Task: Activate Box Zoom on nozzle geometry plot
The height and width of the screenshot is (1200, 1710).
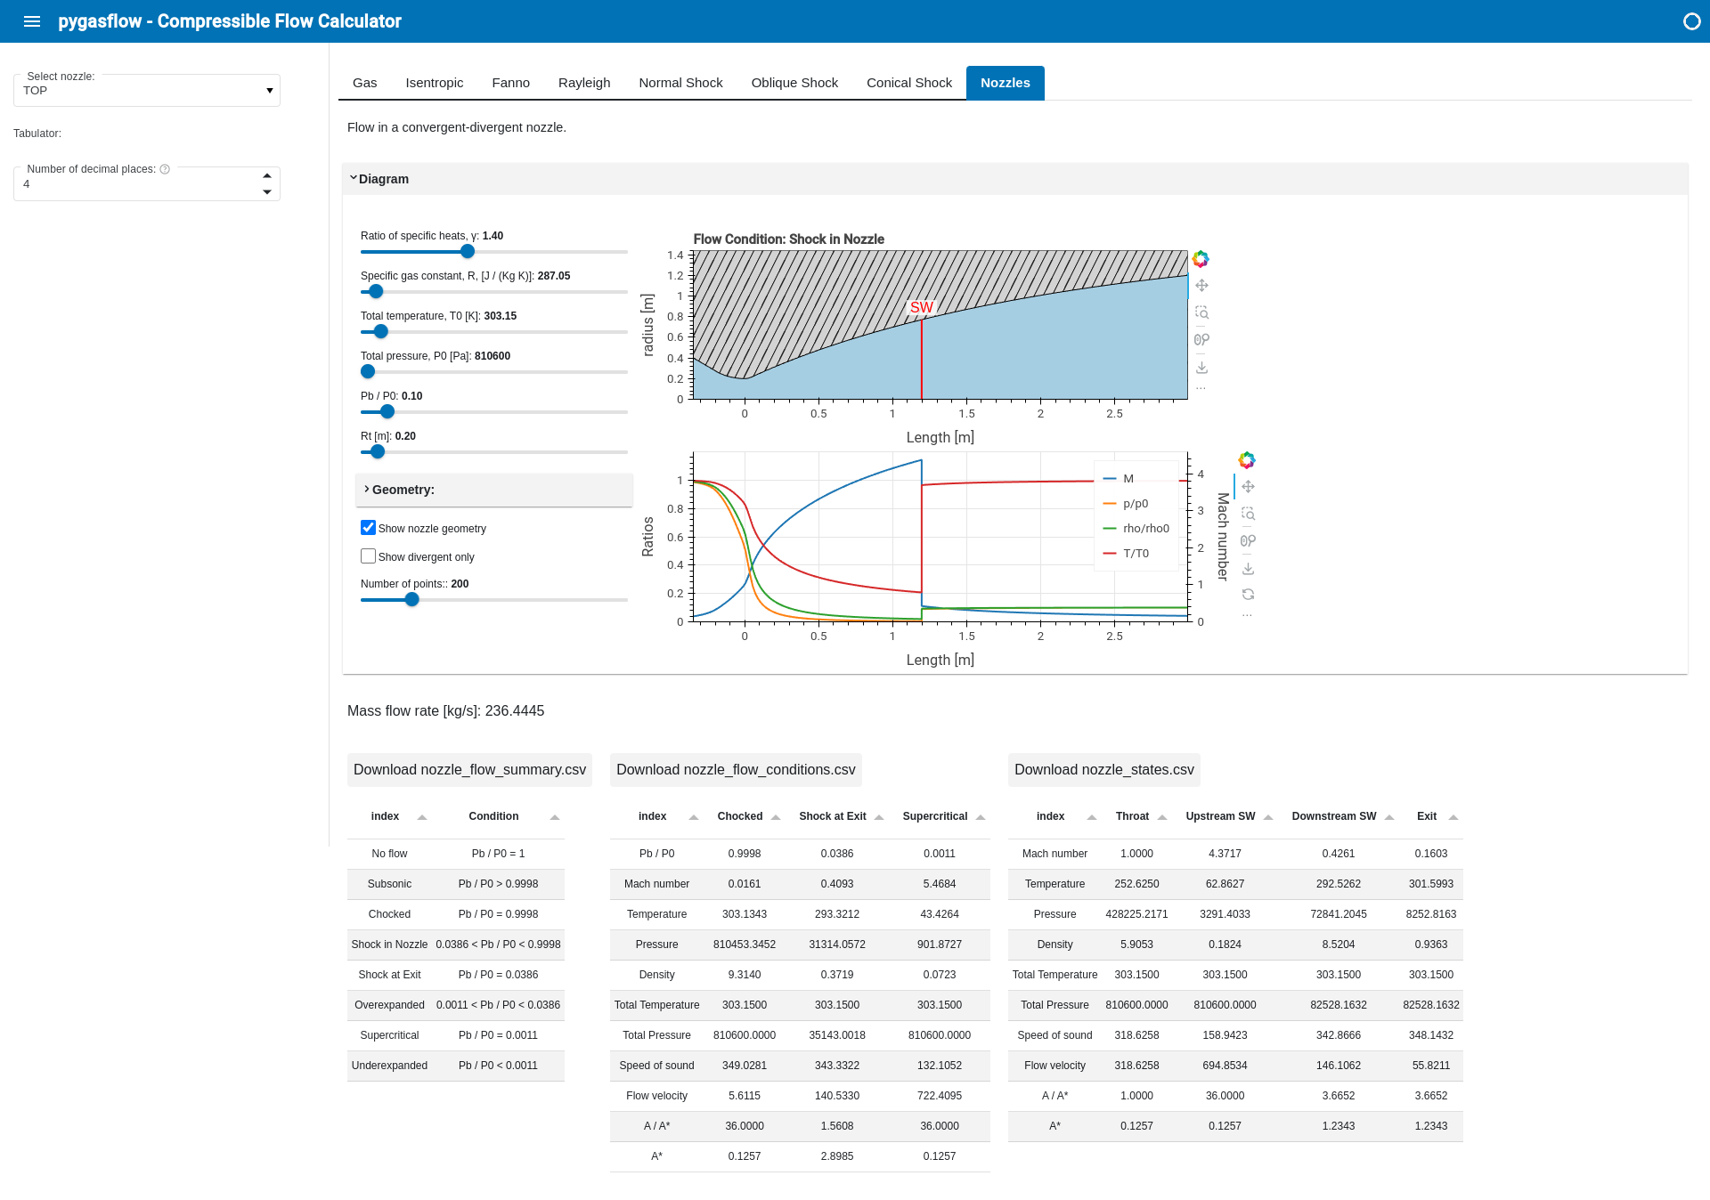Action: [1201, 312]
